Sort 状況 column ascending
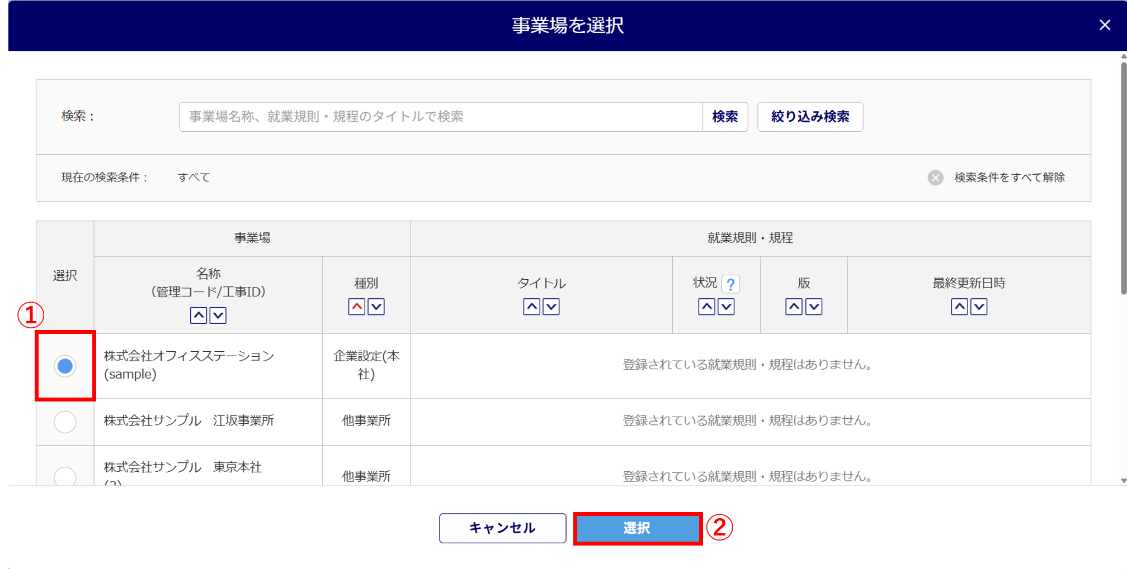 pyautogui.click(x=706, y=307)
